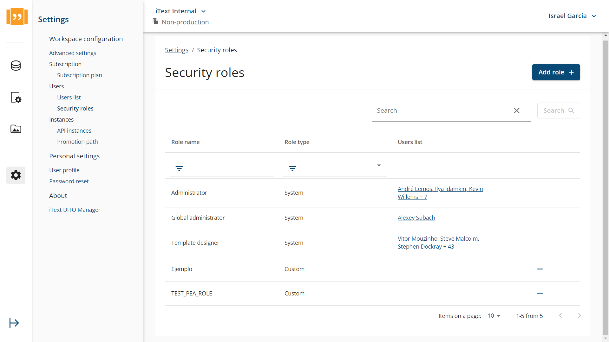Select the document-with-gear icon in the sidebar
Image resolution: width=609 pixels, height=342 pixels.
[16, 97]
